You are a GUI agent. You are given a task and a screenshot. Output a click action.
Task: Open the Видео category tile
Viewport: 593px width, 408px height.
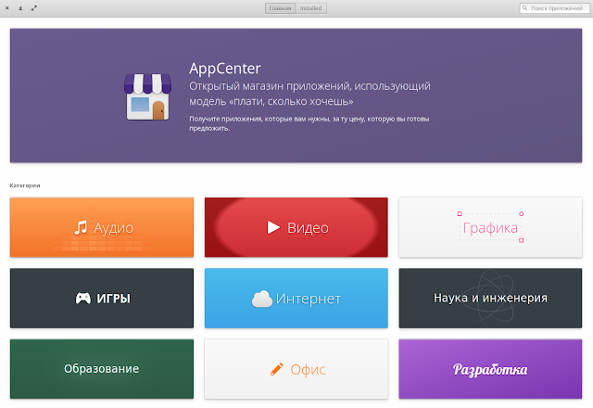pos(296,227)
